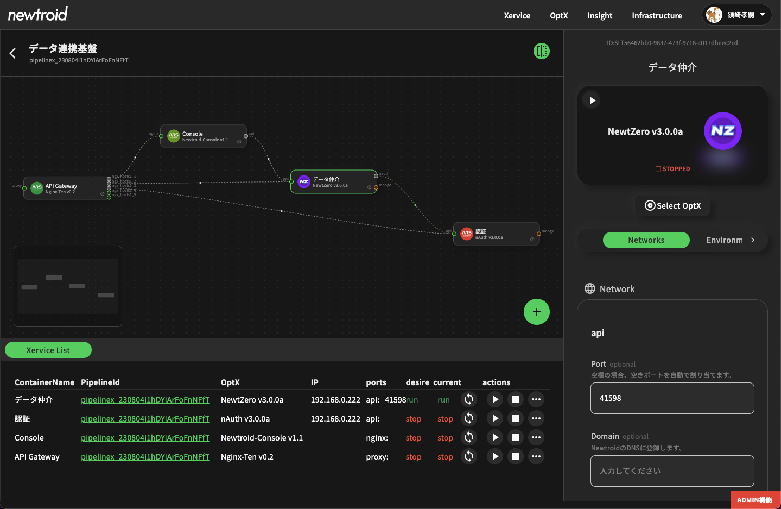Restart the Console container
The height and width of the screenshot is (509, 781).
click(469, 437)
